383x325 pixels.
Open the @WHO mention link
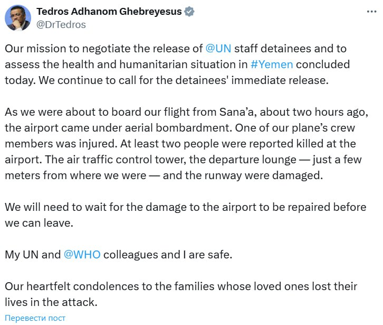[x=82, y=254]
